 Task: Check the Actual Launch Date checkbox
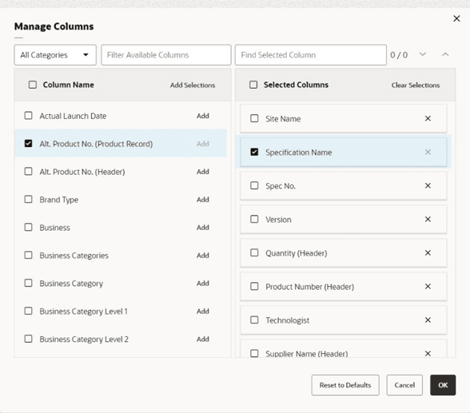(x=28, y=116)
